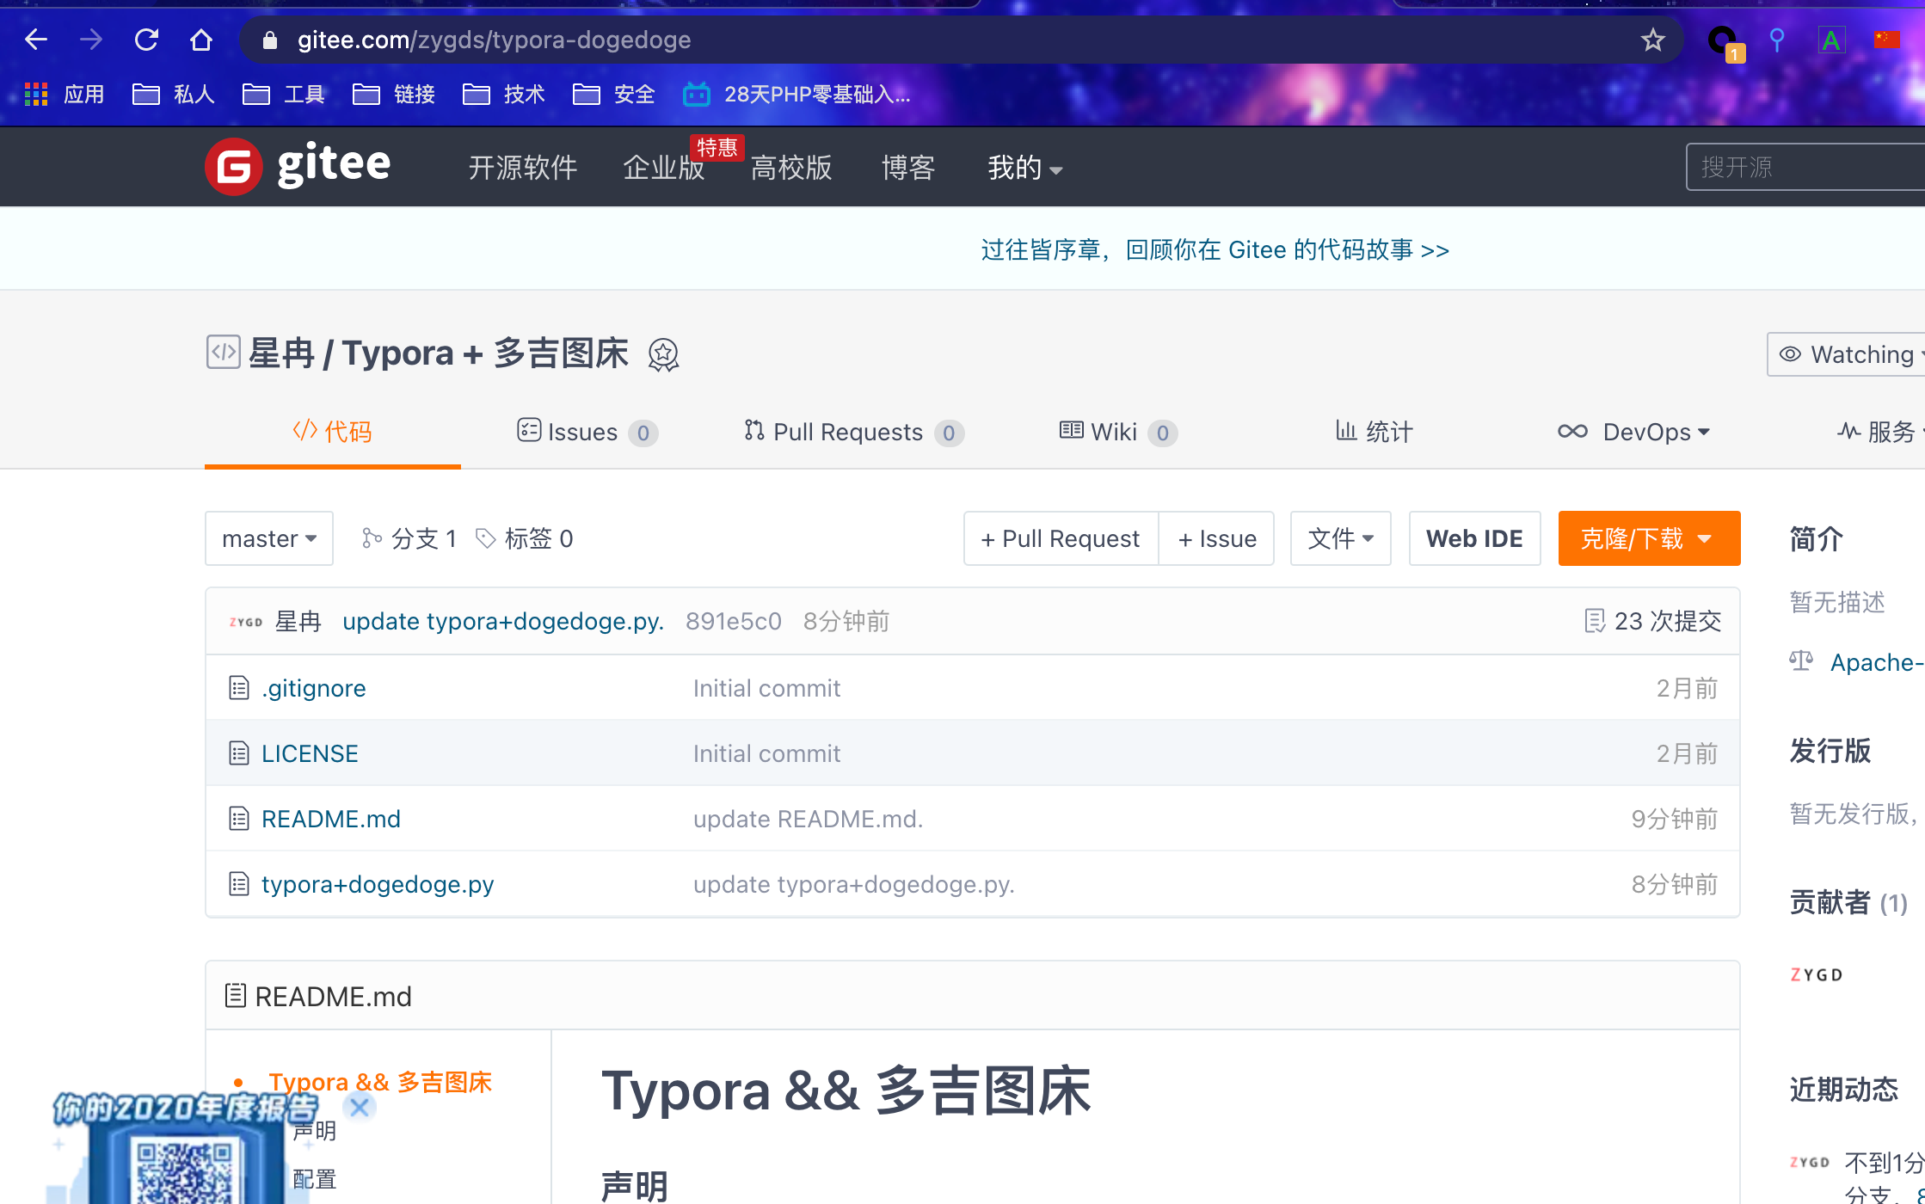Click the branch icon showing 分支 1
1925x1204 pixels.
coord(372,538)
